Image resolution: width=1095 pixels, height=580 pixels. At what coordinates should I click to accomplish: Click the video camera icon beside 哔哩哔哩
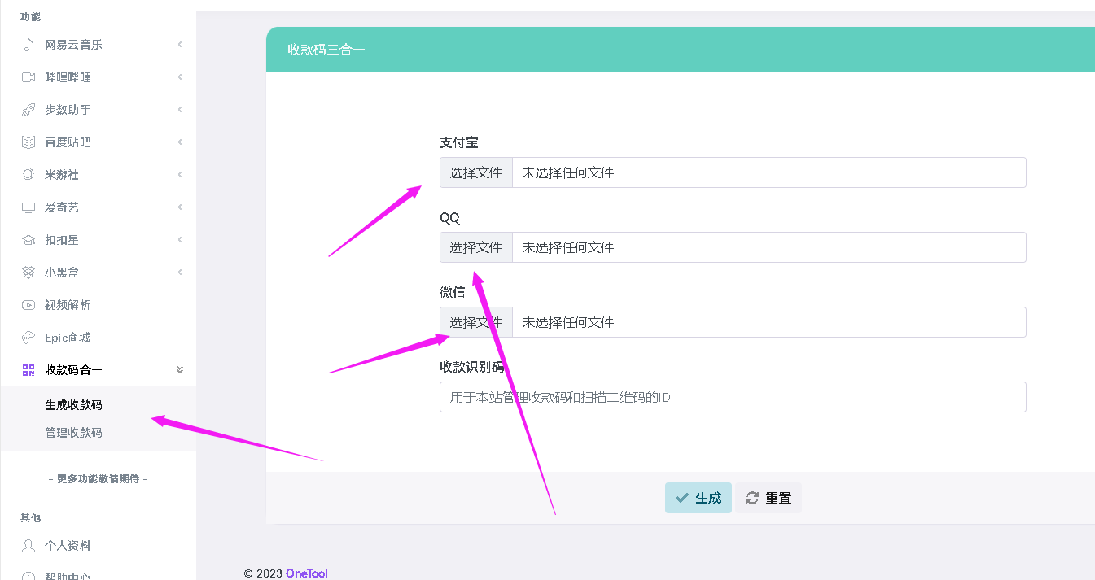pos(28,77)
